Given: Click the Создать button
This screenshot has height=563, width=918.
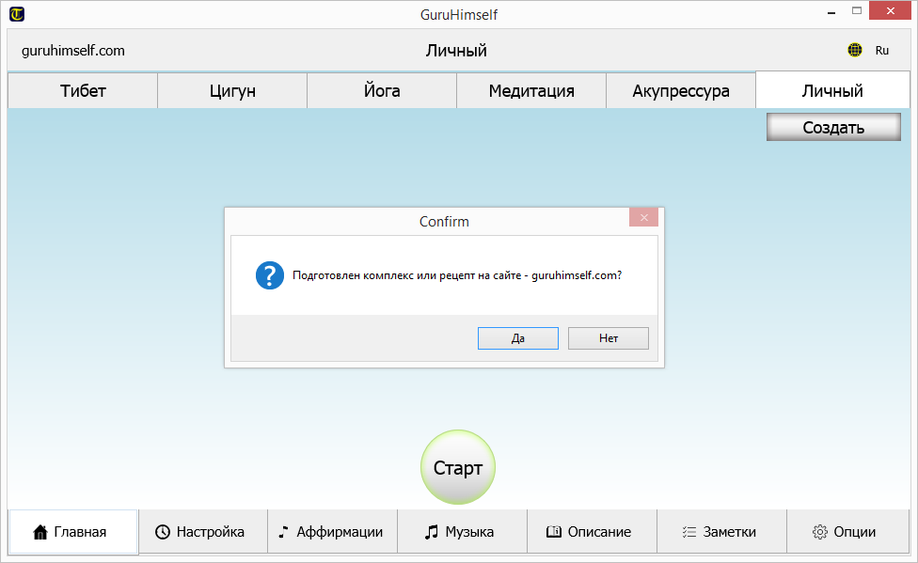Looking at the screenshot, I should coord(833,128).
